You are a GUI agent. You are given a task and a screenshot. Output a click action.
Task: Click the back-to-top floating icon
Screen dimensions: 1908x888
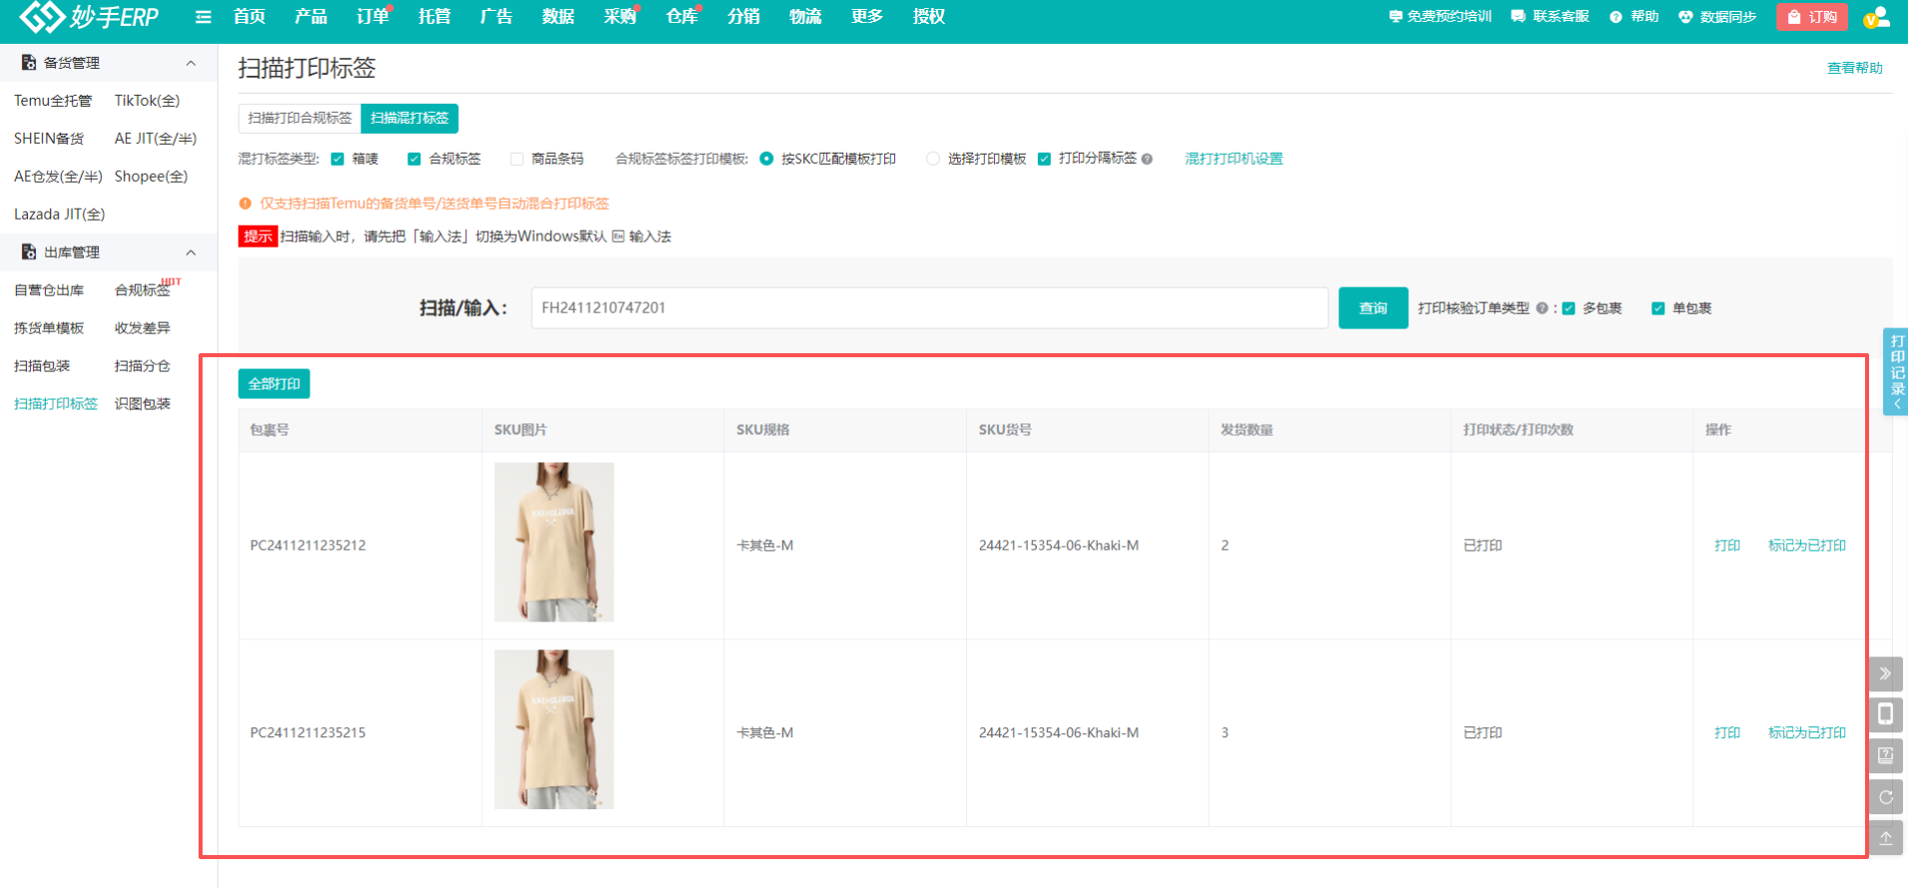(x=1885, y=837)
